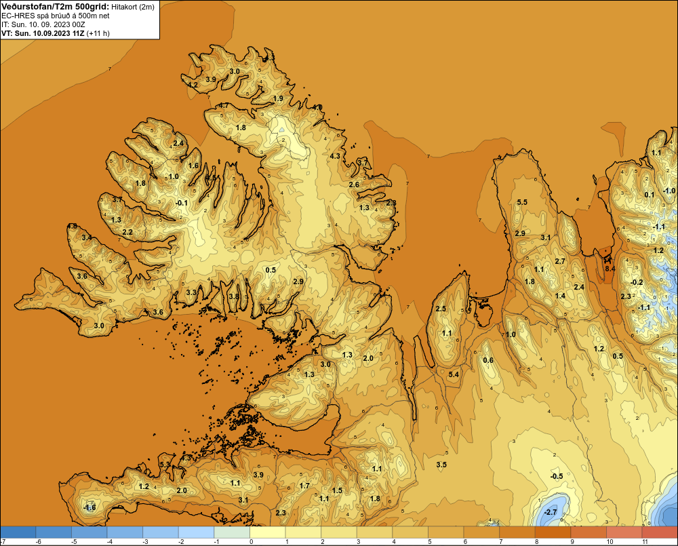Choose the pale yellow legend swatch between 0 and 1

tap(267, 532)
